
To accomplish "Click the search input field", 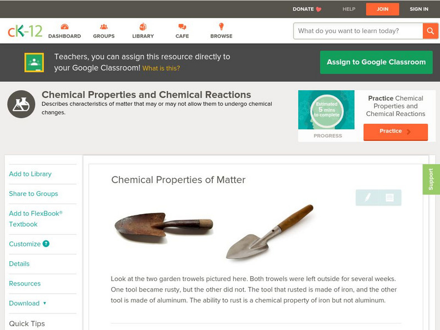I will pos(358,31).
